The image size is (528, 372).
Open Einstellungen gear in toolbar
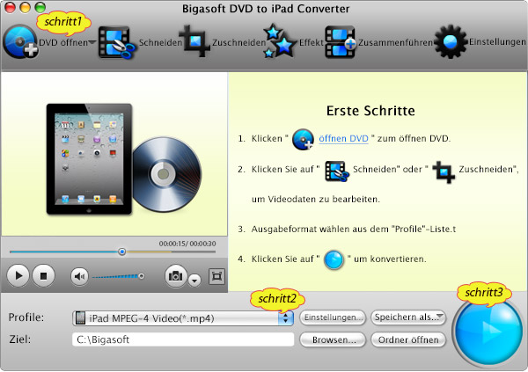(x=451, y=41)
